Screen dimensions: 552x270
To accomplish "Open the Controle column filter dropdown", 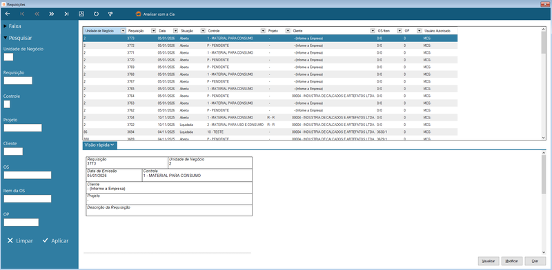I will [263, 30].
